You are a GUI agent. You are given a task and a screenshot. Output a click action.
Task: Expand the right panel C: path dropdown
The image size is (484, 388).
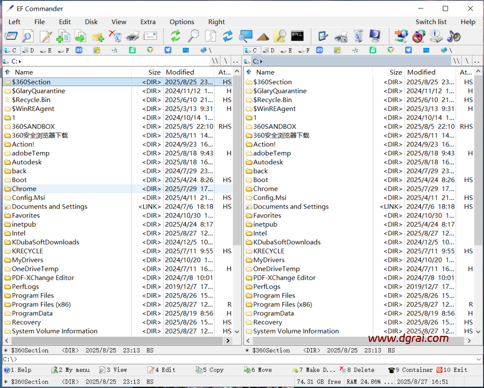pyautogui.click(x=261, y=61)
